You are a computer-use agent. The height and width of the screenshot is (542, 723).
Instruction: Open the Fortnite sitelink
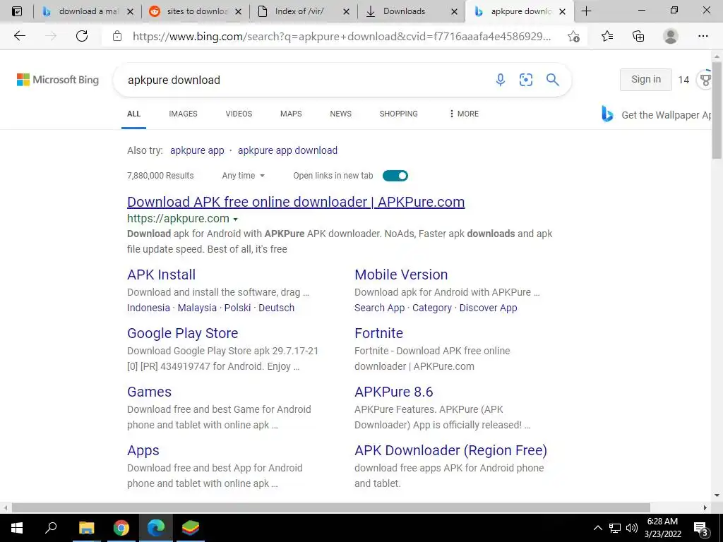coord(378,333)
